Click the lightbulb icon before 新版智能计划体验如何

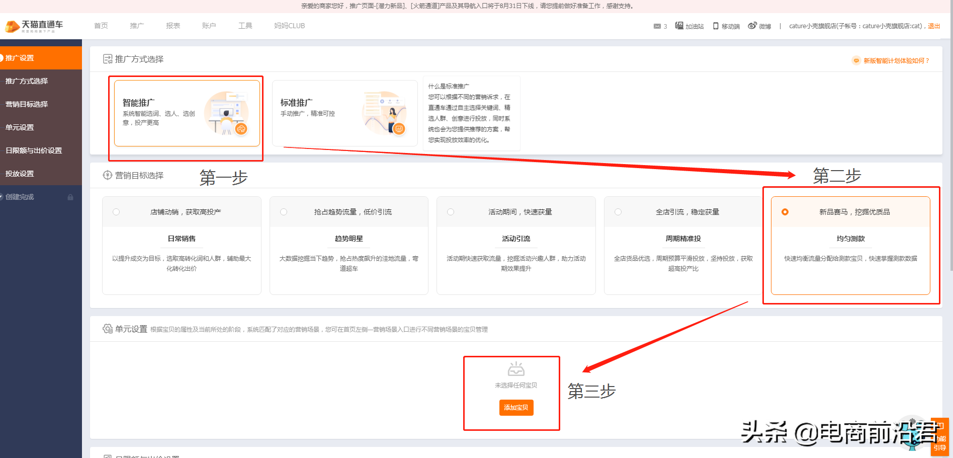(x=856, y=60)
